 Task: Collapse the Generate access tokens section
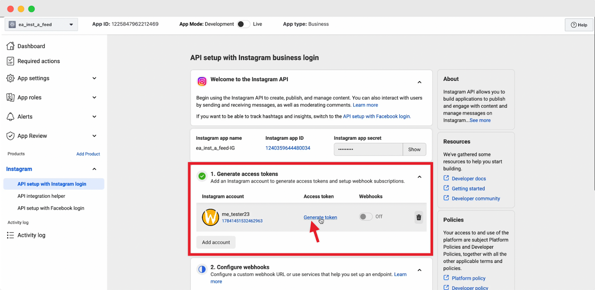419,177
